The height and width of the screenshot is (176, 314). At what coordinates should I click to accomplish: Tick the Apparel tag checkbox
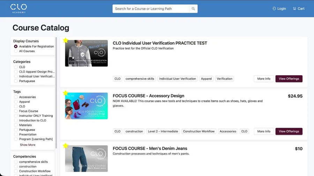(16, 102)
